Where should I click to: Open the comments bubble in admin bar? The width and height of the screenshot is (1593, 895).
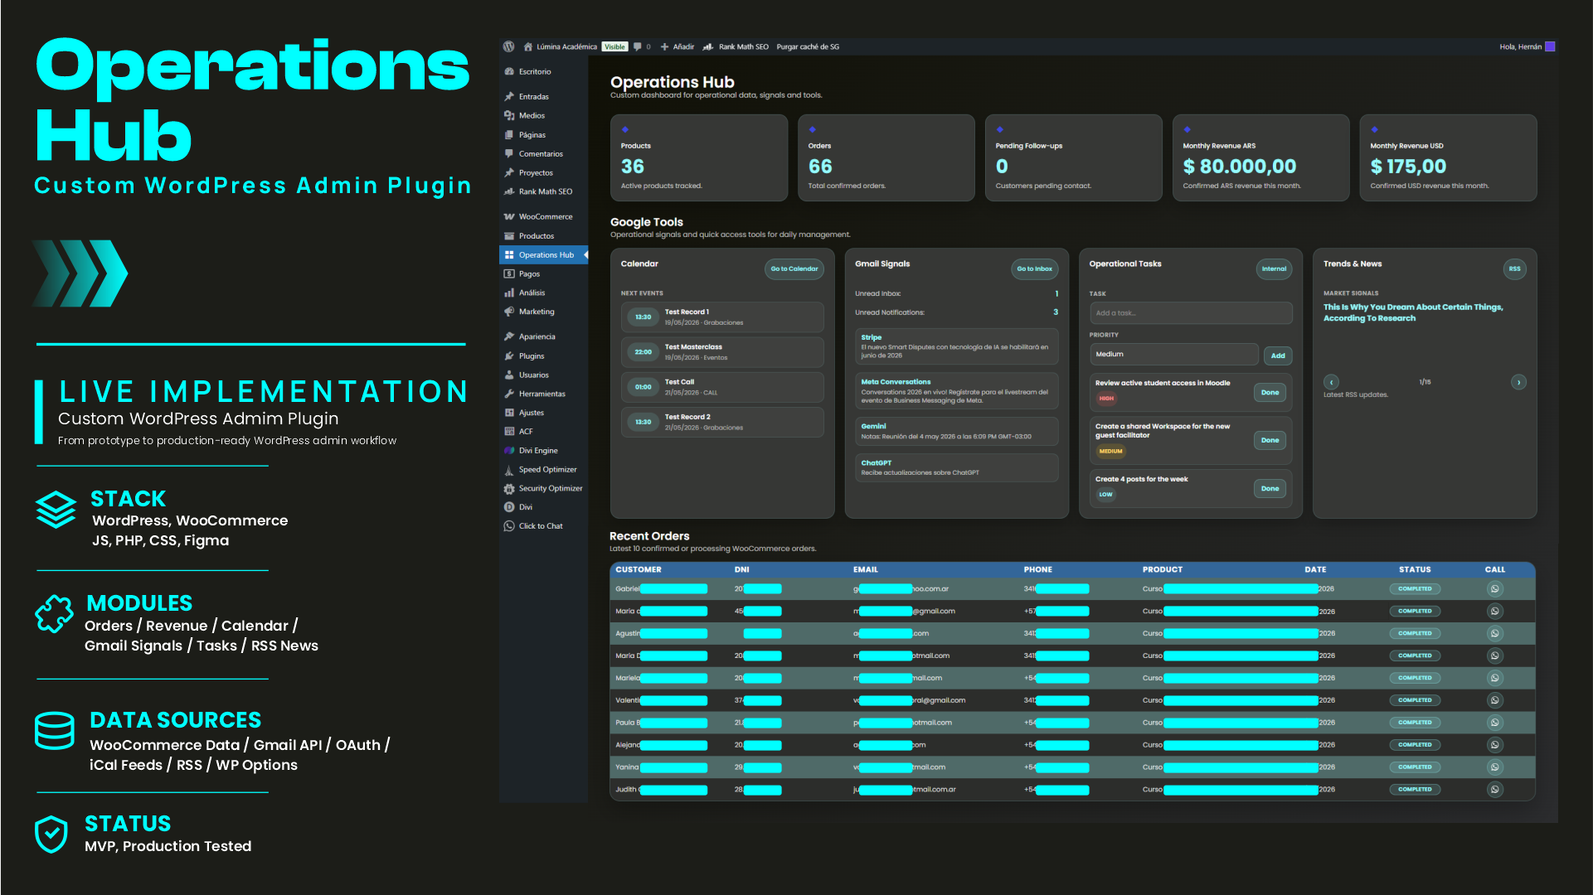[638, 47]
